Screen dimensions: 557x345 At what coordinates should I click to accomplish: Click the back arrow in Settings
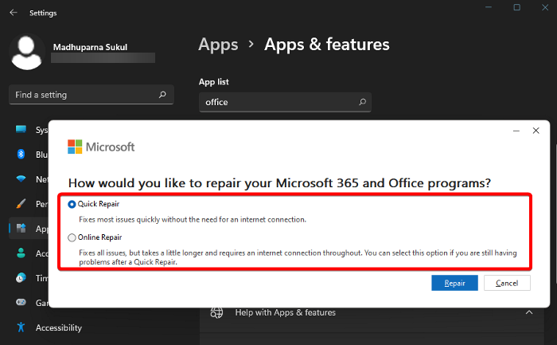(13, 13)
